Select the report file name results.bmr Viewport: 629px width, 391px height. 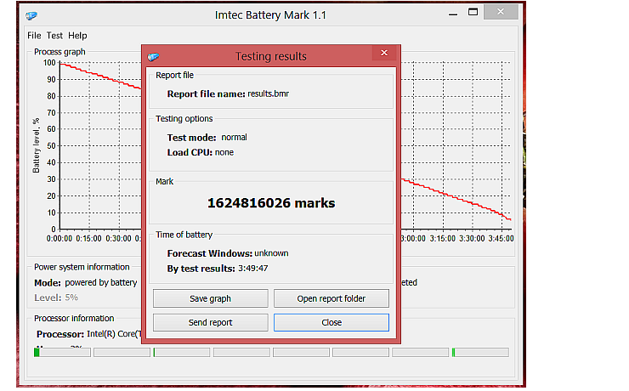[x=269, y=93]
